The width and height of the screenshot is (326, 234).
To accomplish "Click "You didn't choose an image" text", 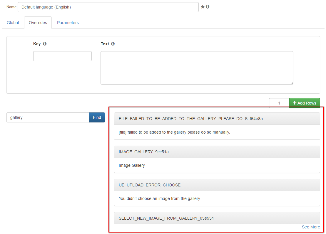I will 144,198.
